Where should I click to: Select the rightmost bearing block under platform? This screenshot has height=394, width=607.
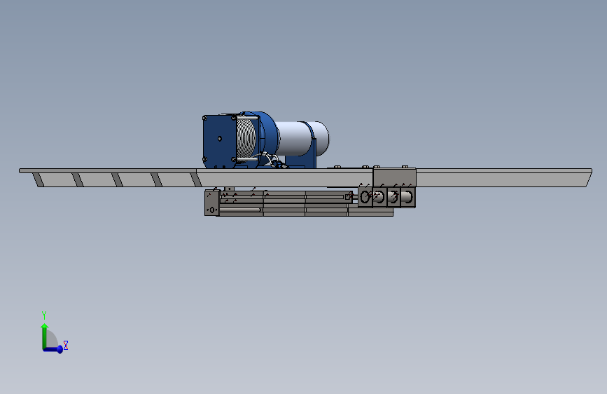pos(407,198)
